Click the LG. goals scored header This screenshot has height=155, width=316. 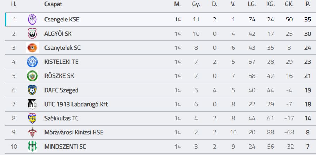[252, 5]
